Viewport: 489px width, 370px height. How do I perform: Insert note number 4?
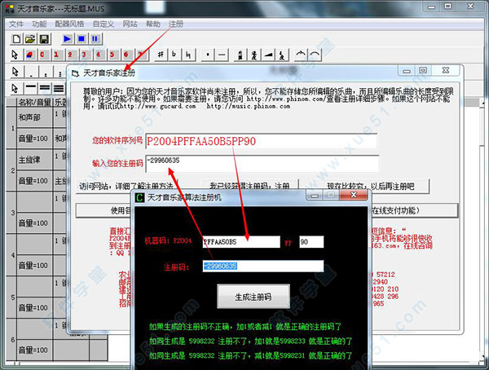99,55
